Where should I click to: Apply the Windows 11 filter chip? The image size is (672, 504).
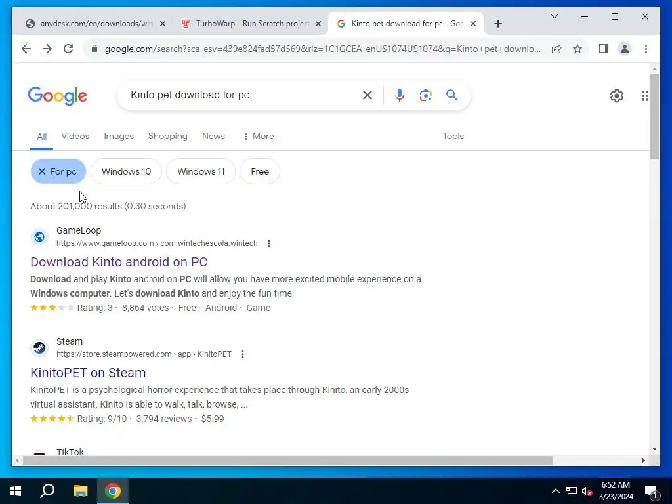pyautogui.click(x=201, y=171)
